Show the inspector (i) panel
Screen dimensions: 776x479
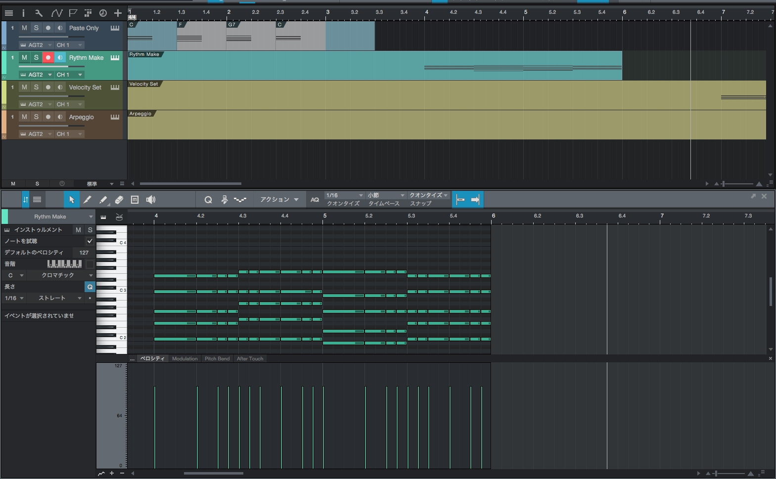[23, 13]
